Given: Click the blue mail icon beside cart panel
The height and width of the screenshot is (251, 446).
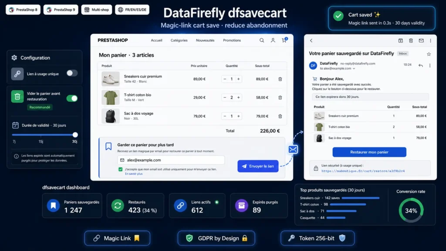Looking at the screenshot, I should click(293, 149).
